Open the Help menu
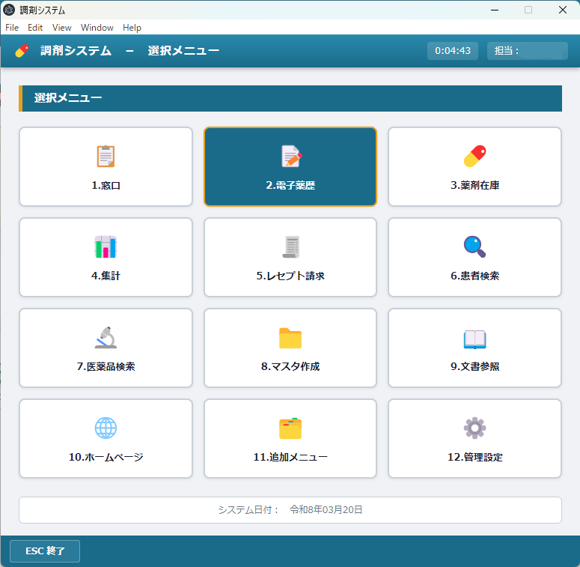Screen dimensions: 580x567 click(132, 28)
